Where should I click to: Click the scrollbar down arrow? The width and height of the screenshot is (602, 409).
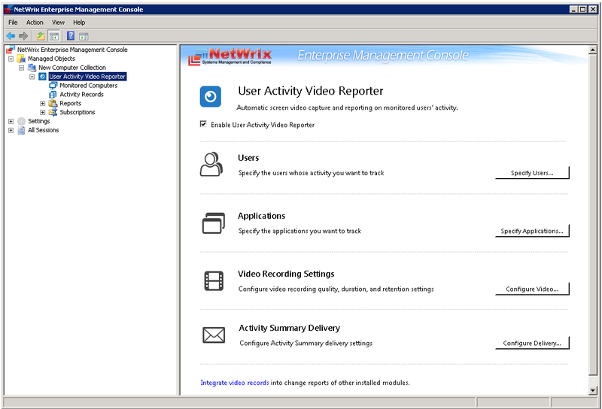pos(593,391)
